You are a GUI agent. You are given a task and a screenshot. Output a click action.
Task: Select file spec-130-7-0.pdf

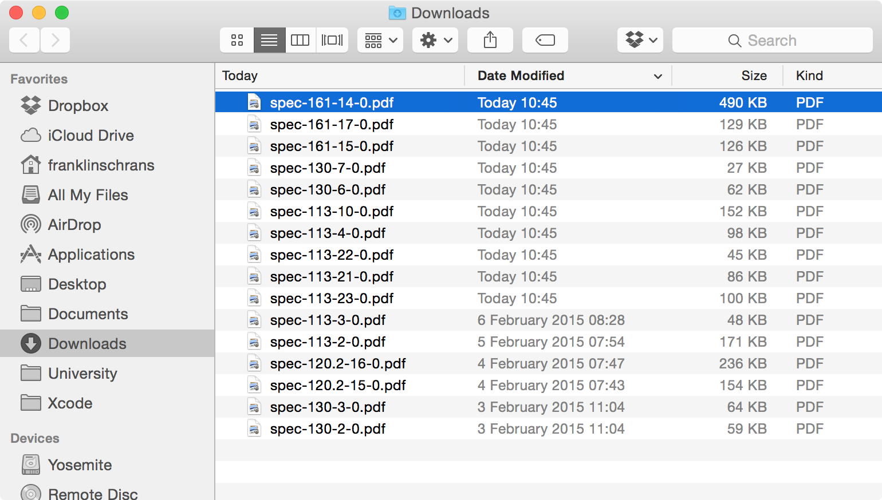pyautogui.click(x=549, y=168)
